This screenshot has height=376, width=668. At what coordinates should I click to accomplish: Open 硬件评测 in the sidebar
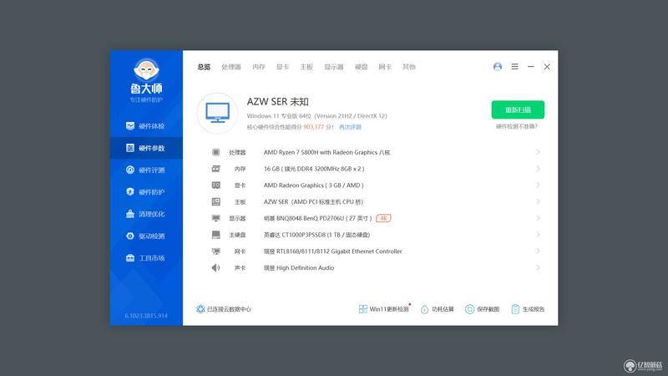(145, 170)
